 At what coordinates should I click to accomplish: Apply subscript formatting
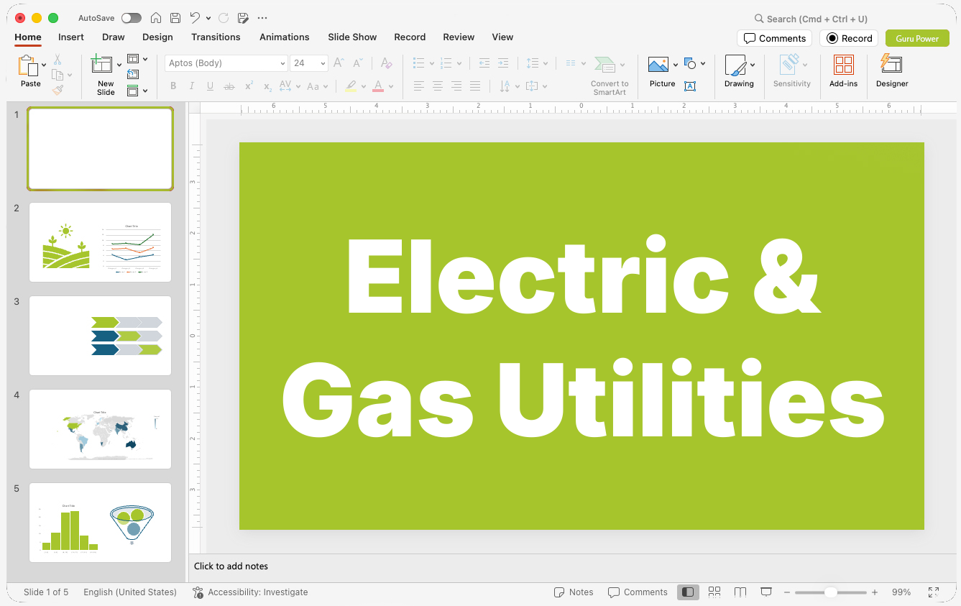tap(267, 86)
